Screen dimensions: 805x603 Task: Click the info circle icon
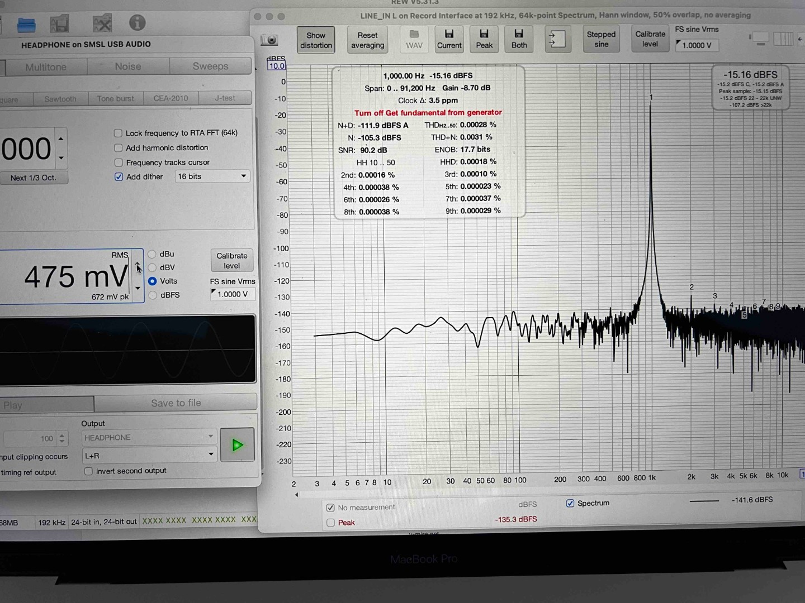(x=137, y=23)
